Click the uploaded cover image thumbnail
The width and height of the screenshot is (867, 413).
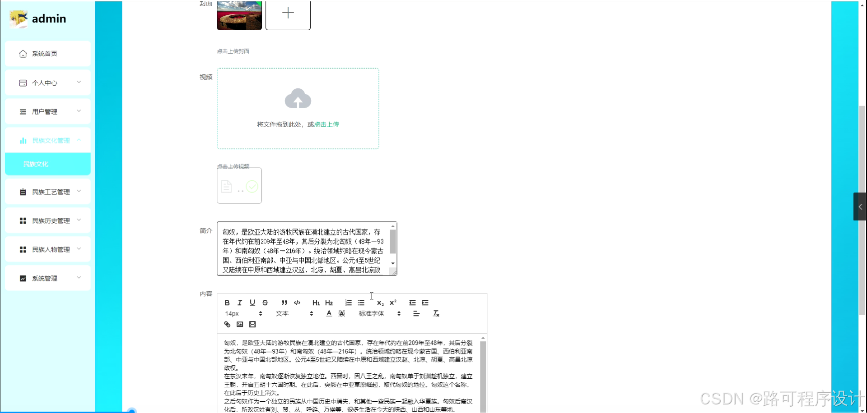(239, 14)
